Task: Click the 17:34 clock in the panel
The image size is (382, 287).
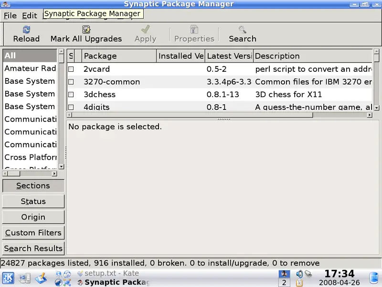Action: click(340, 274)
